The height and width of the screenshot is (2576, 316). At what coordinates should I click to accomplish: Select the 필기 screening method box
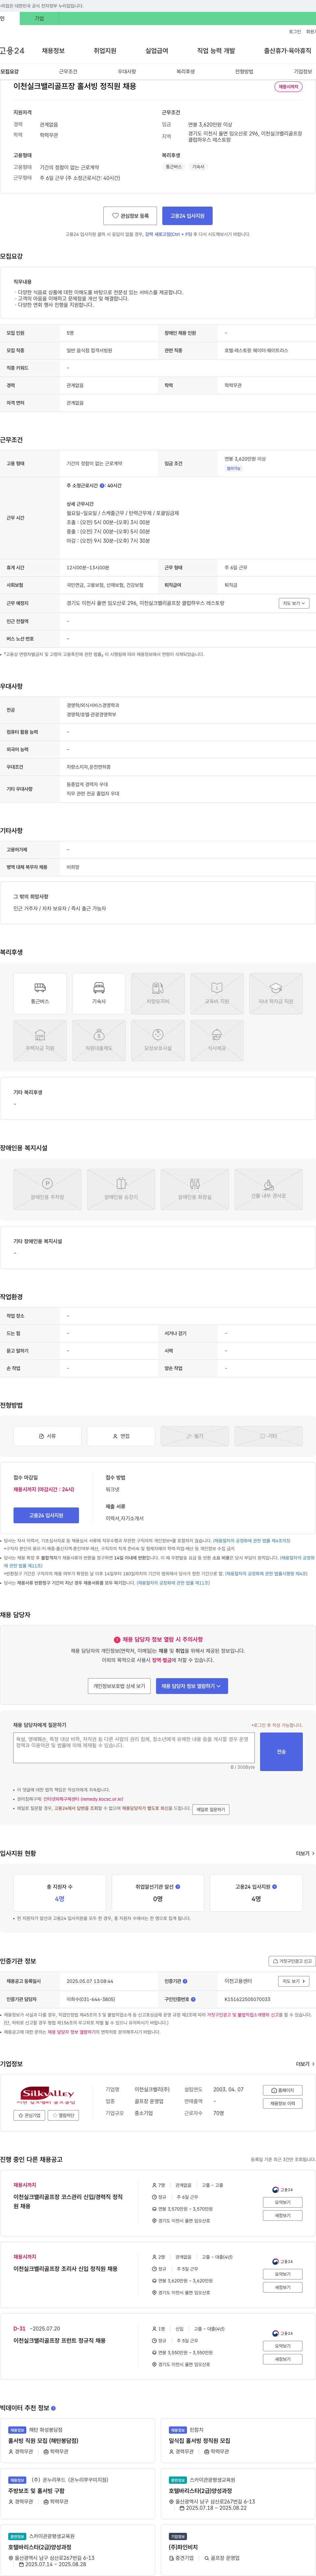click(x=195, y=1436)
